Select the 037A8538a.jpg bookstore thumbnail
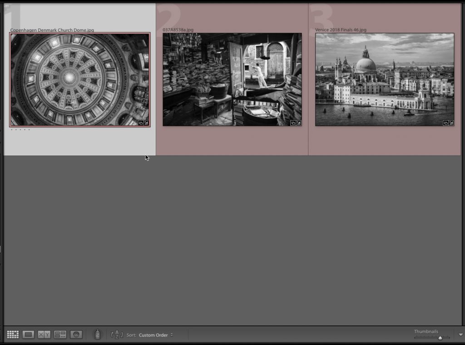The height and width of the screenshot is (345, 465). 232,80
